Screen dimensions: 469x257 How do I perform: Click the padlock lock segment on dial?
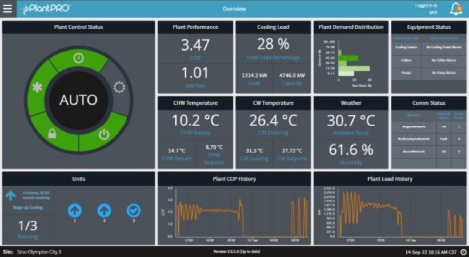pyautogui.click(x=52, y=134)
